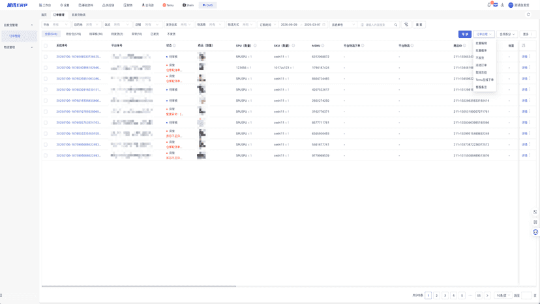The image size is (540, 304).
Task: Toggle the select-all checkbox in table header
Action: click(46, 46)
